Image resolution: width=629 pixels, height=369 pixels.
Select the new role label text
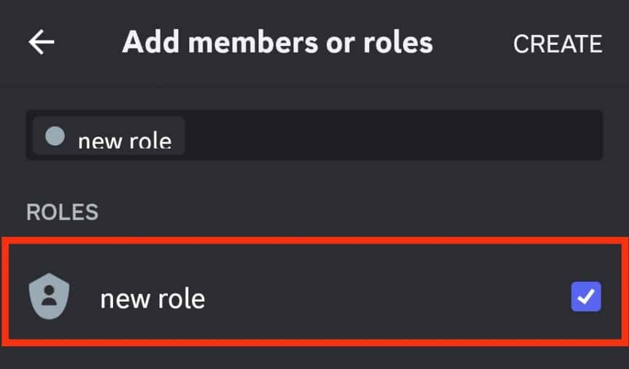coord(152,298)
